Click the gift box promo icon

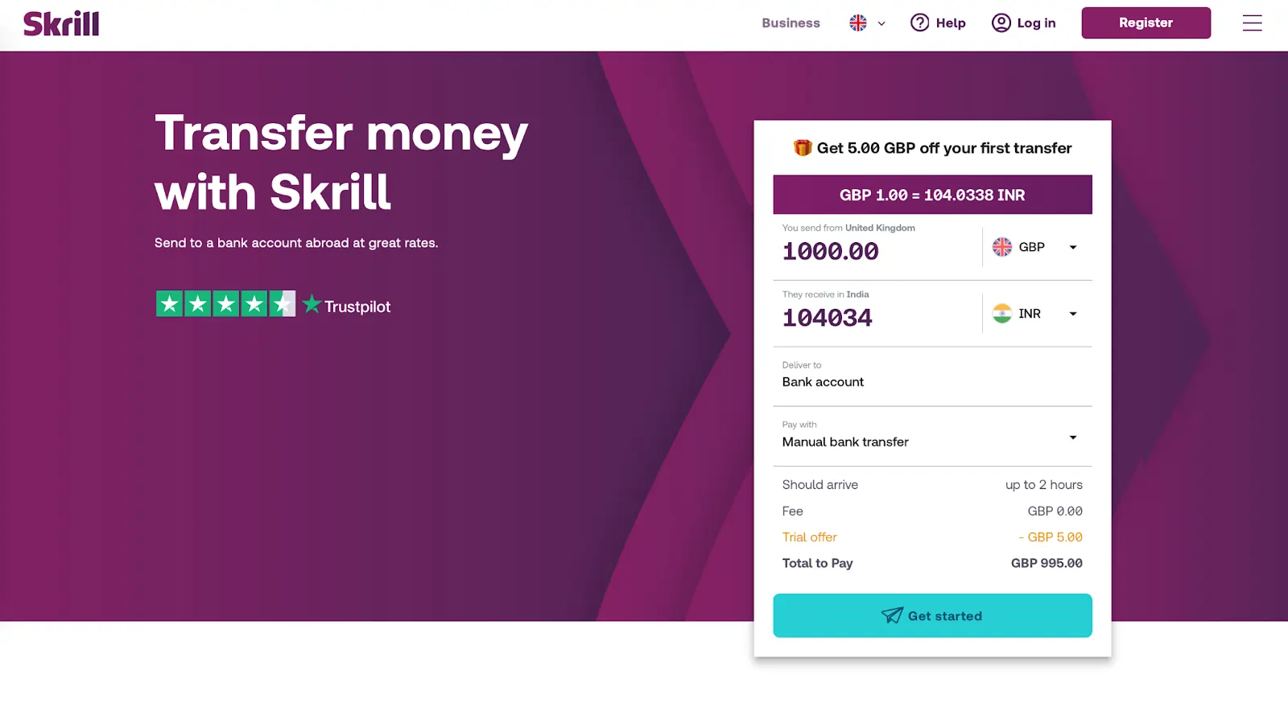click(802, 147)
